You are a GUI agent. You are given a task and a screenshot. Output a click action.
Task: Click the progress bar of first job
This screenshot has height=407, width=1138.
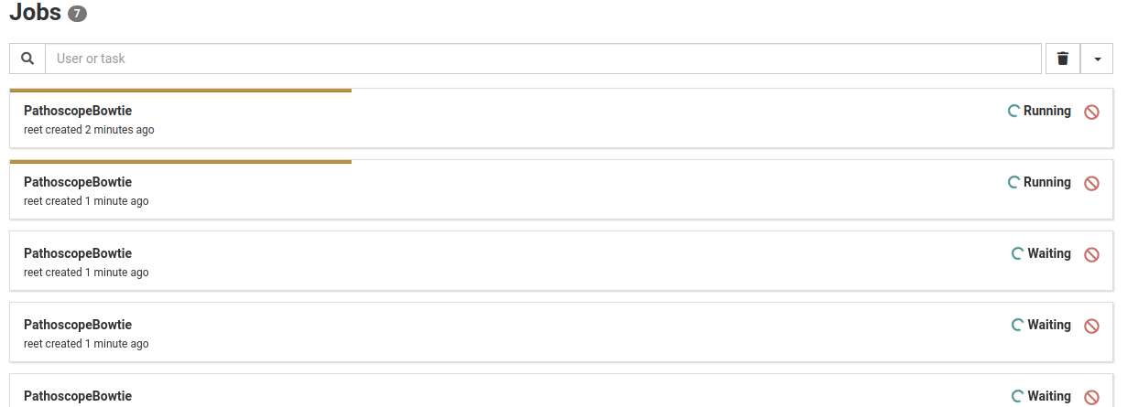pos(180,91)
